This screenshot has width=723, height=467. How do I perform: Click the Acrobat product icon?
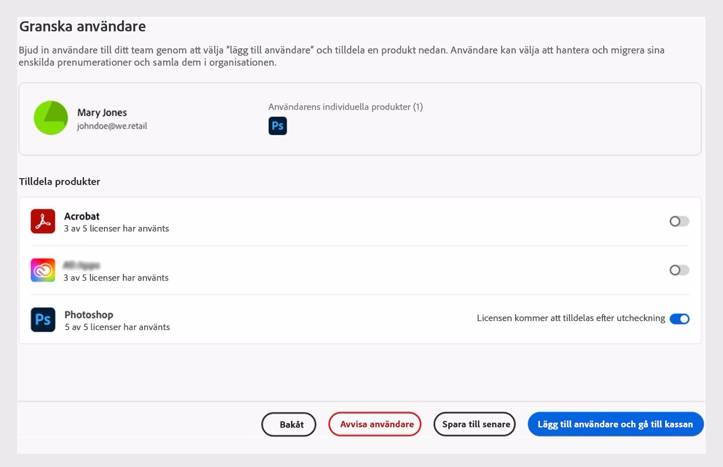click(x=43, y=221)
